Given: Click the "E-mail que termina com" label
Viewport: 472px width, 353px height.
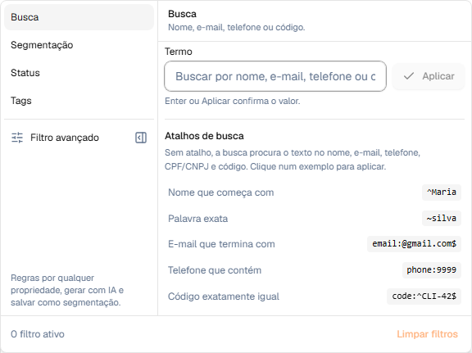Looking at the screenshot, I should 221,244.
